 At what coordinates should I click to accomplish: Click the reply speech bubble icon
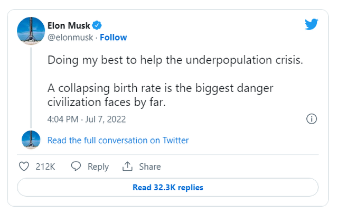coord(76,166)
